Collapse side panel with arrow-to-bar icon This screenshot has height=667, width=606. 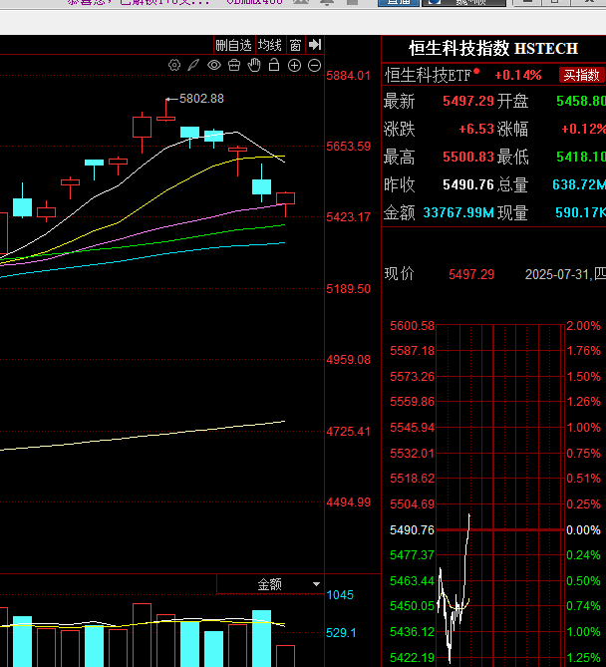[x=315, y=45]
